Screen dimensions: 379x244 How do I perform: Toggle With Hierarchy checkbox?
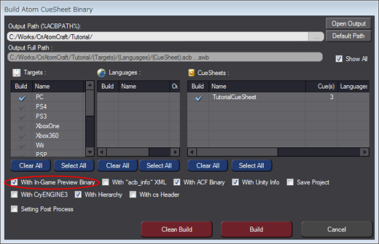[x=78, y=194]
